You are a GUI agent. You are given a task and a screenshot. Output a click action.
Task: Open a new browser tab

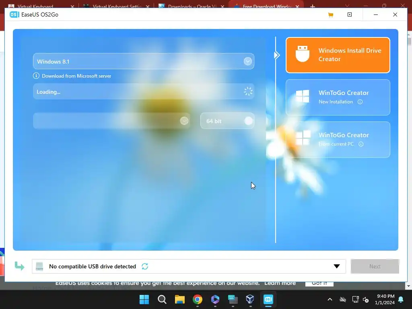[x=312, y=6]
